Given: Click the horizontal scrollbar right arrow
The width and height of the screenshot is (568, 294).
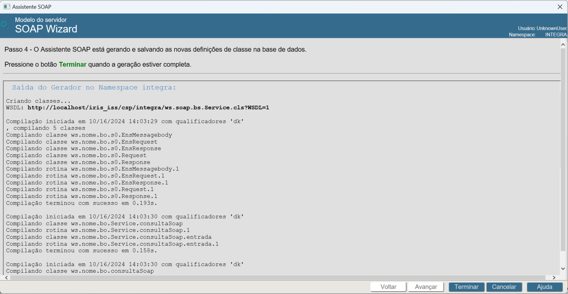Looking at the screenshot, I should tap(554, 278).
